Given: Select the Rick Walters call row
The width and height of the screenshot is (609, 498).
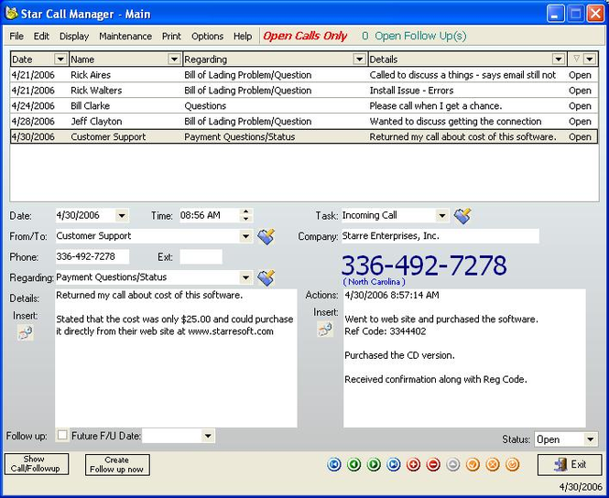Looking at the screenshot, I should [x=304, y=91].
